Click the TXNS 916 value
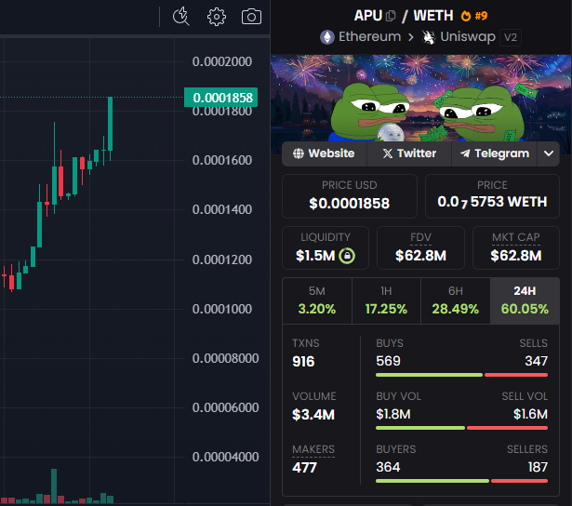Screen dimensions: 572x506 303,362
